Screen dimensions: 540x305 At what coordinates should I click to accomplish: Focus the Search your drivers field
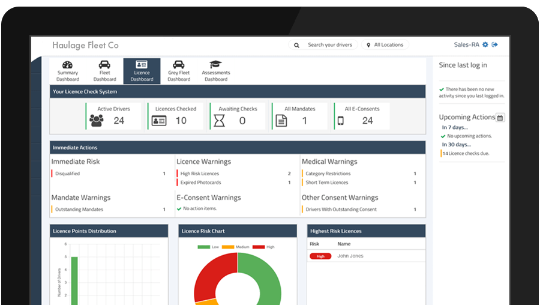[x=323, y=45]
